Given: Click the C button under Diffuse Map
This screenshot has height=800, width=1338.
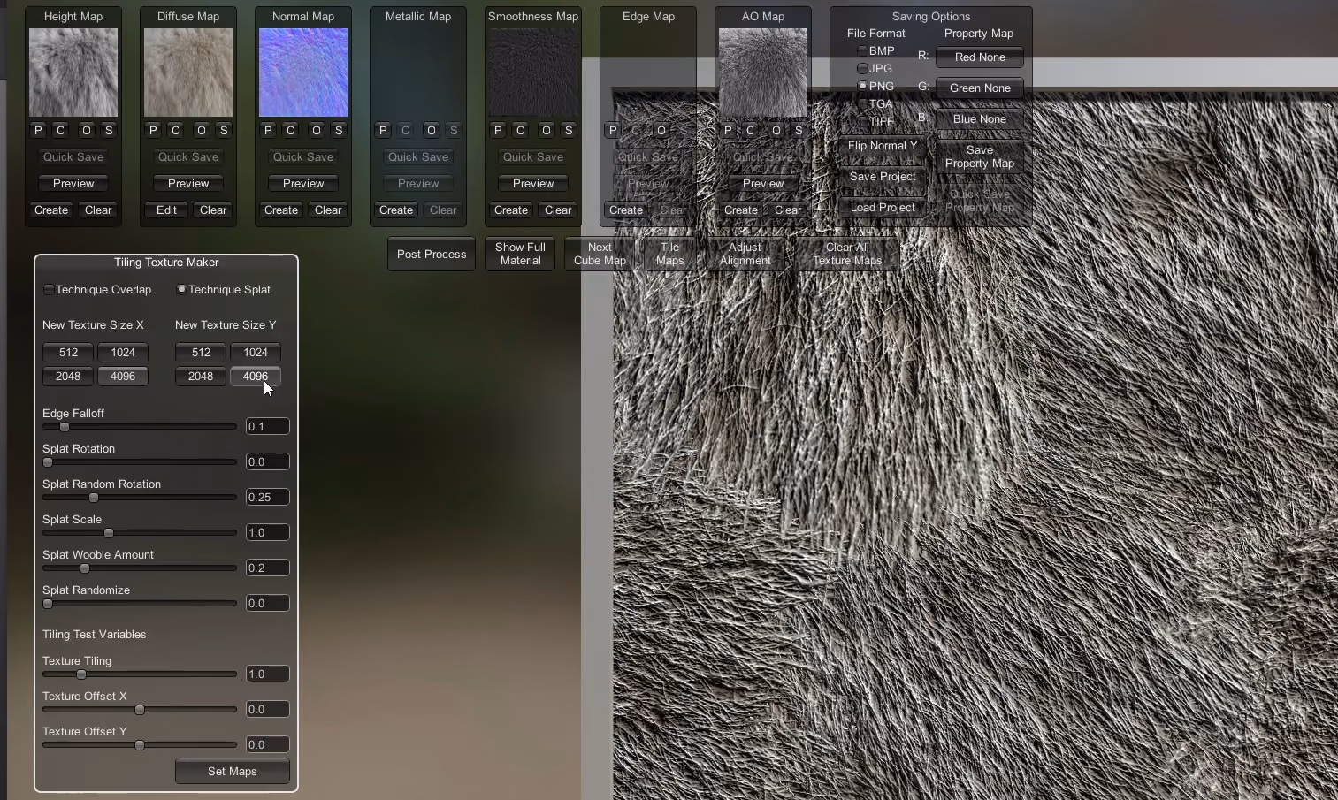Looking at the screenshot, I should pos(175,130).
